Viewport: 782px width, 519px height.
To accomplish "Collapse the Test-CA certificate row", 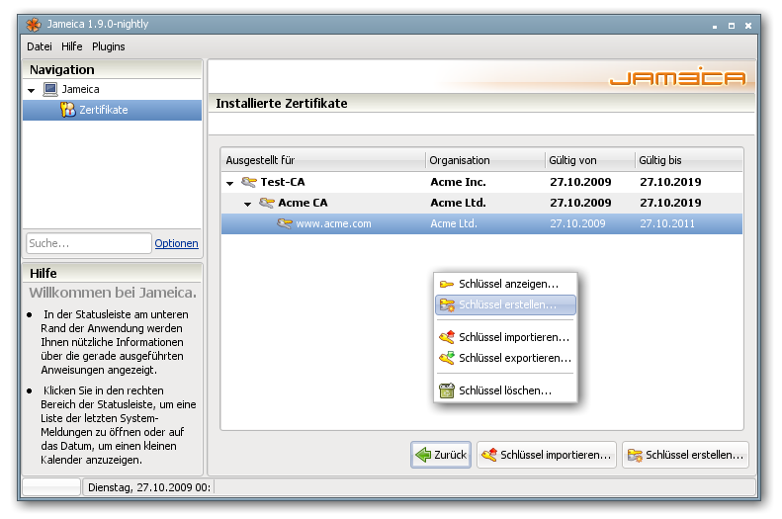I will point(230,184).
